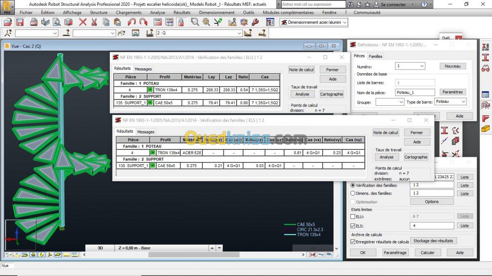This screenshot has height=276, width=492.
Task: Click the screen capture camera icon
Action: coord(68,22)
